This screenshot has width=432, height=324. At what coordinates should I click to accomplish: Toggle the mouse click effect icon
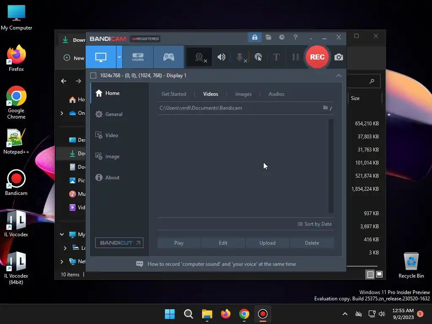pos(258,57)
